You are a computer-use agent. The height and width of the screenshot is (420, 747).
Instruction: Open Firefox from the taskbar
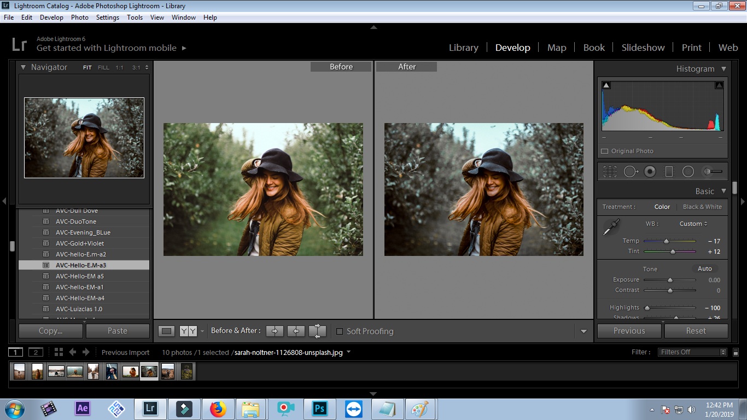[218, 409]
